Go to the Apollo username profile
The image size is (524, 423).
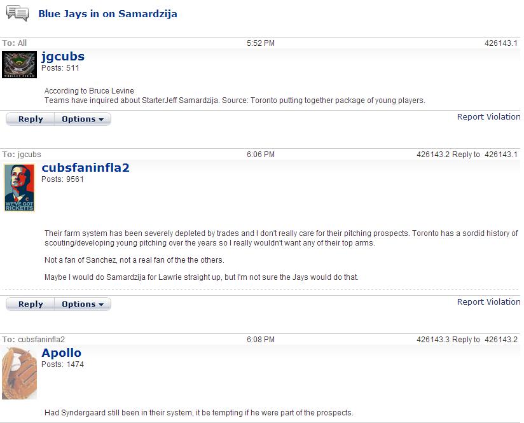62,352
